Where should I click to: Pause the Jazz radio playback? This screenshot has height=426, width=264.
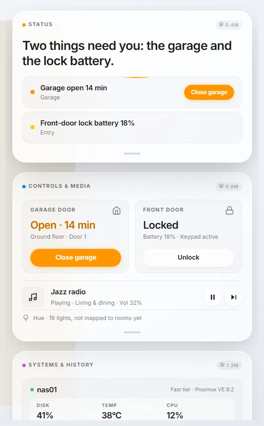(212, 297)
